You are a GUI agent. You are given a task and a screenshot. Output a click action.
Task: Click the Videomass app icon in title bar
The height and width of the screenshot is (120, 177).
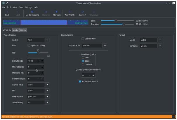point(4,3)
